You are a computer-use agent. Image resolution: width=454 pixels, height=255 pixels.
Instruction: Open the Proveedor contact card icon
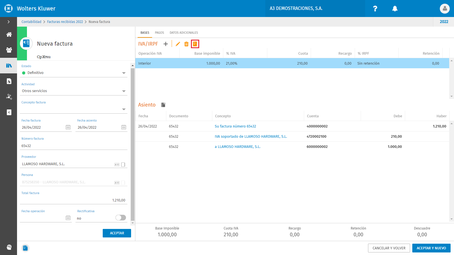[117, 165]
